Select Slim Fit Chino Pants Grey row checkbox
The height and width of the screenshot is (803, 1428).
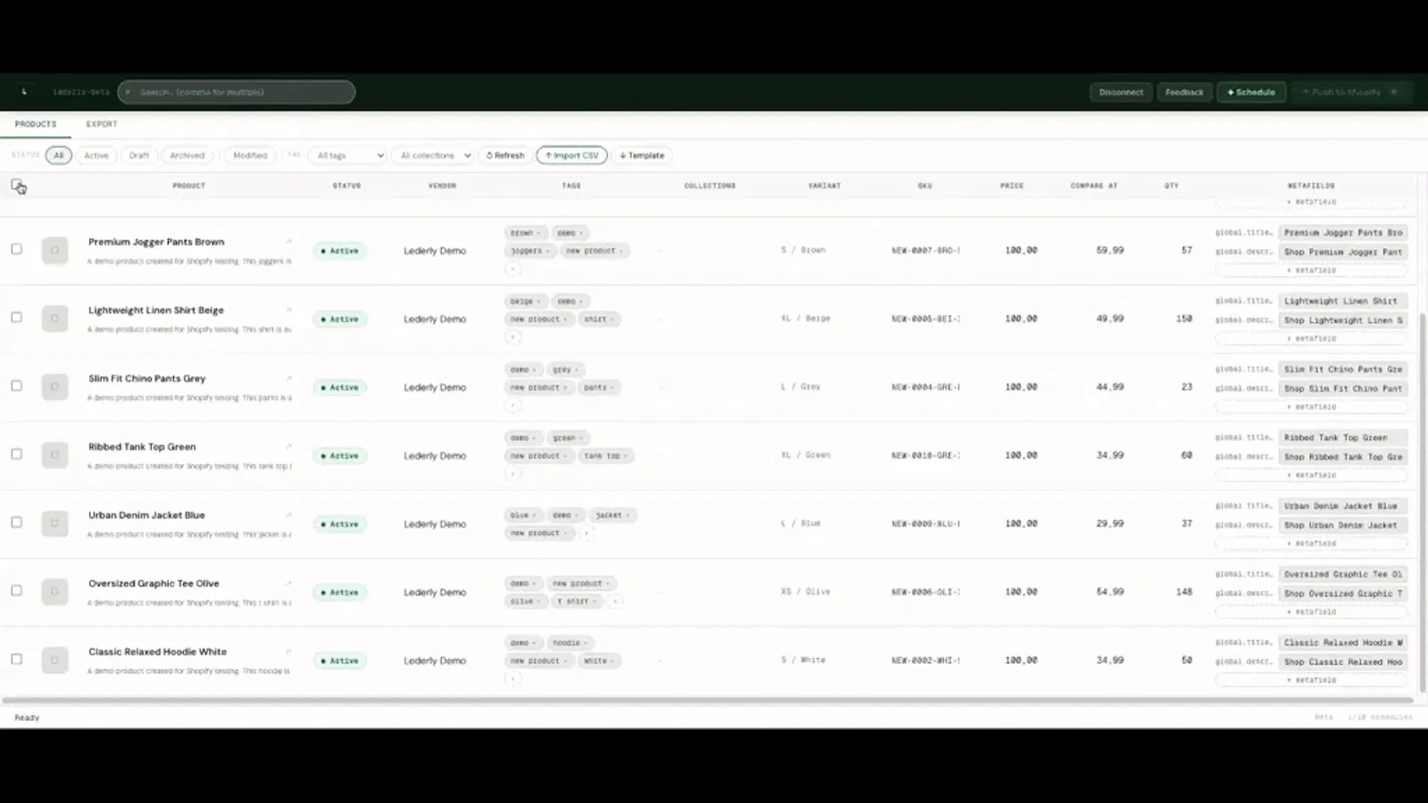pos(16,385)
